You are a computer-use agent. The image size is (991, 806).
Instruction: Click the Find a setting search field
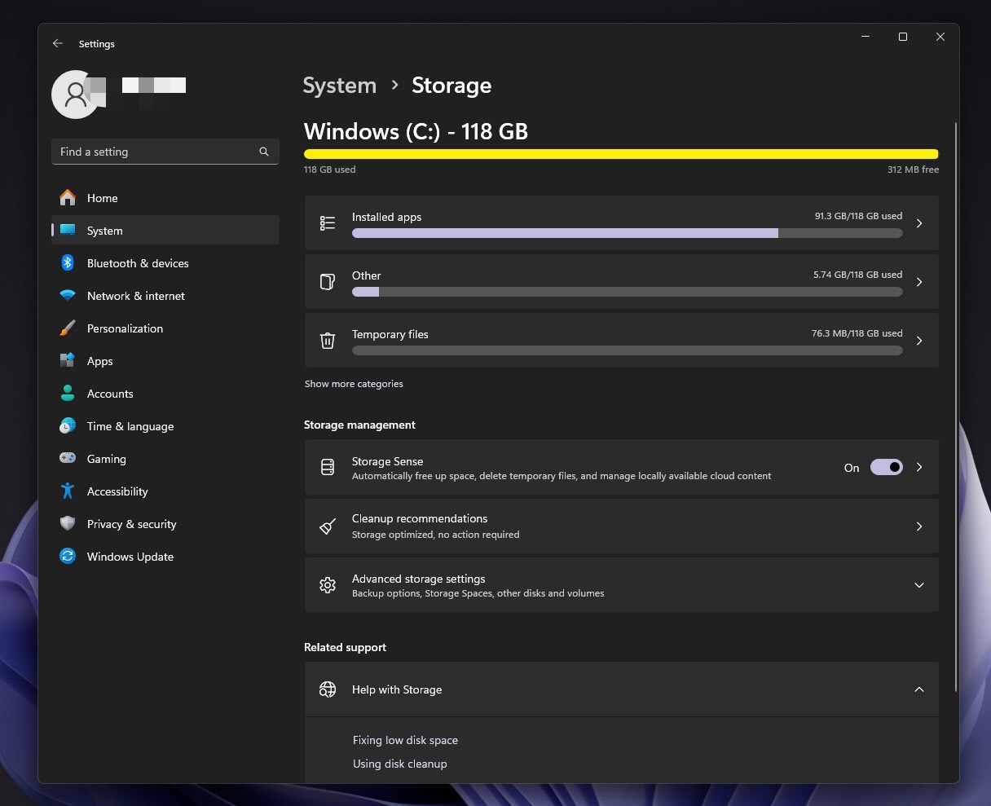(165, 152)
